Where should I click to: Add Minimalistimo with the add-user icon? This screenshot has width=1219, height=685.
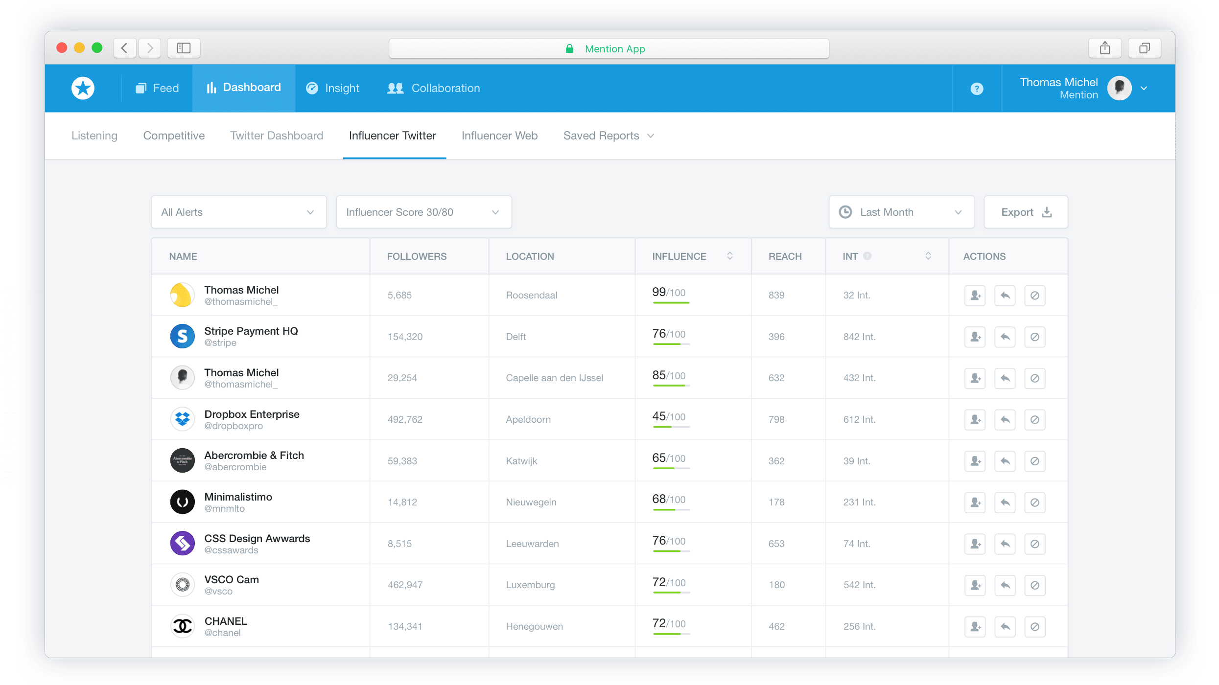click(975, 502)
